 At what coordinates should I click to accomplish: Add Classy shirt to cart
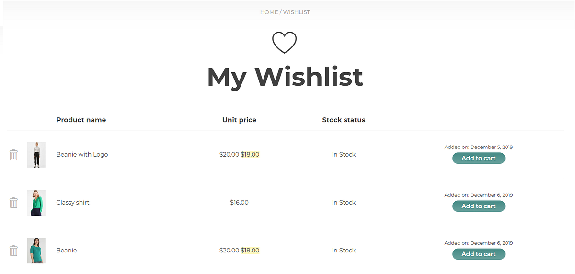pyautogui.click(x=479, y=206)
